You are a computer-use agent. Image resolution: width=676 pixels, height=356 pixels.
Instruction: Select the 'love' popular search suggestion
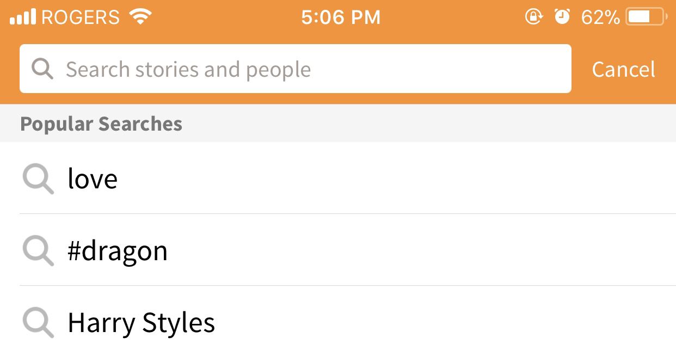pos(93,179)
